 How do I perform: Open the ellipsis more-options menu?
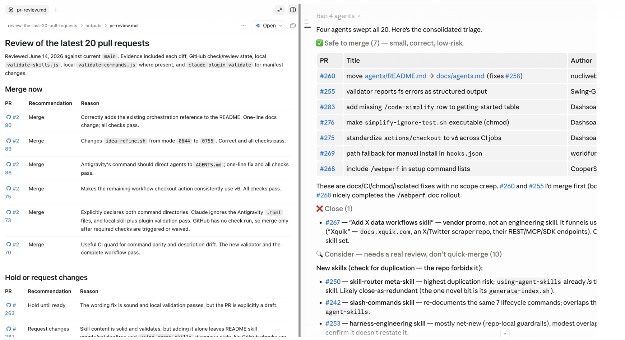[x=244, y=25]
